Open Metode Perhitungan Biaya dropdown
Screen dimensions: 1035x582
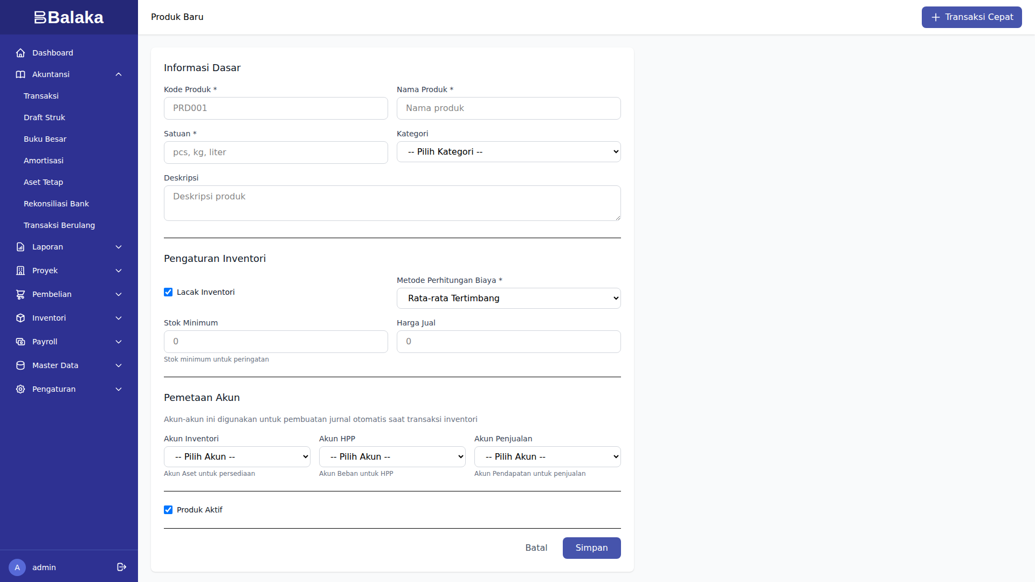pos(508,298)
